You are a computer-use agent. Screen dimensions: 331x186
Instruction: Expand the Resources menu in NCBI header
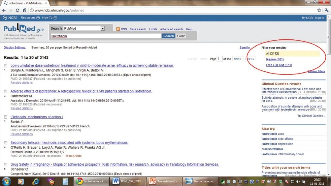pyautogui.click(x=30, y=18)
